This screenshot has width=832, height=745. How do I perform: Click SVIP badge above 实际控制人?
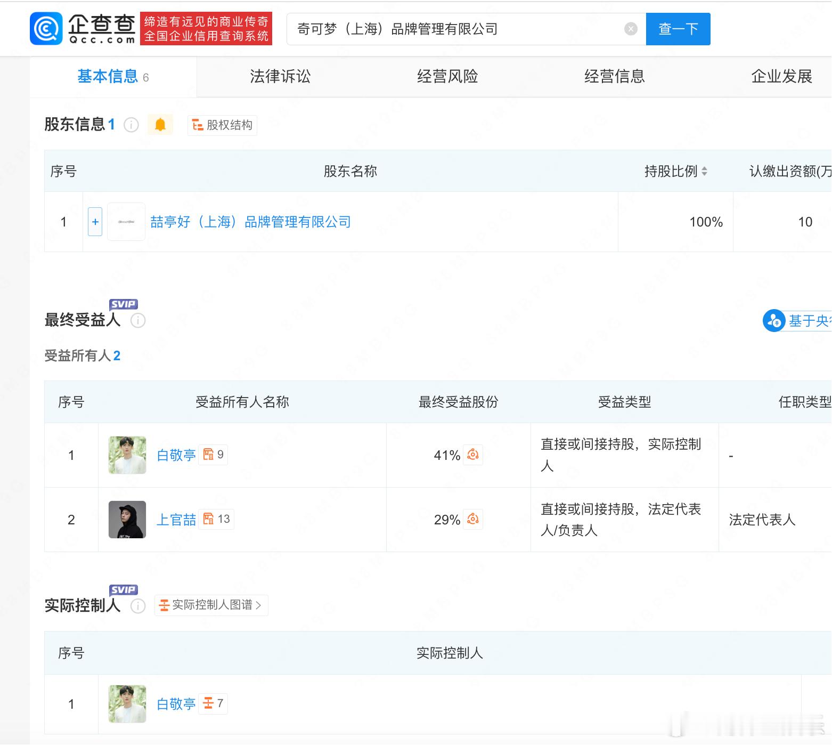[124, 590]
